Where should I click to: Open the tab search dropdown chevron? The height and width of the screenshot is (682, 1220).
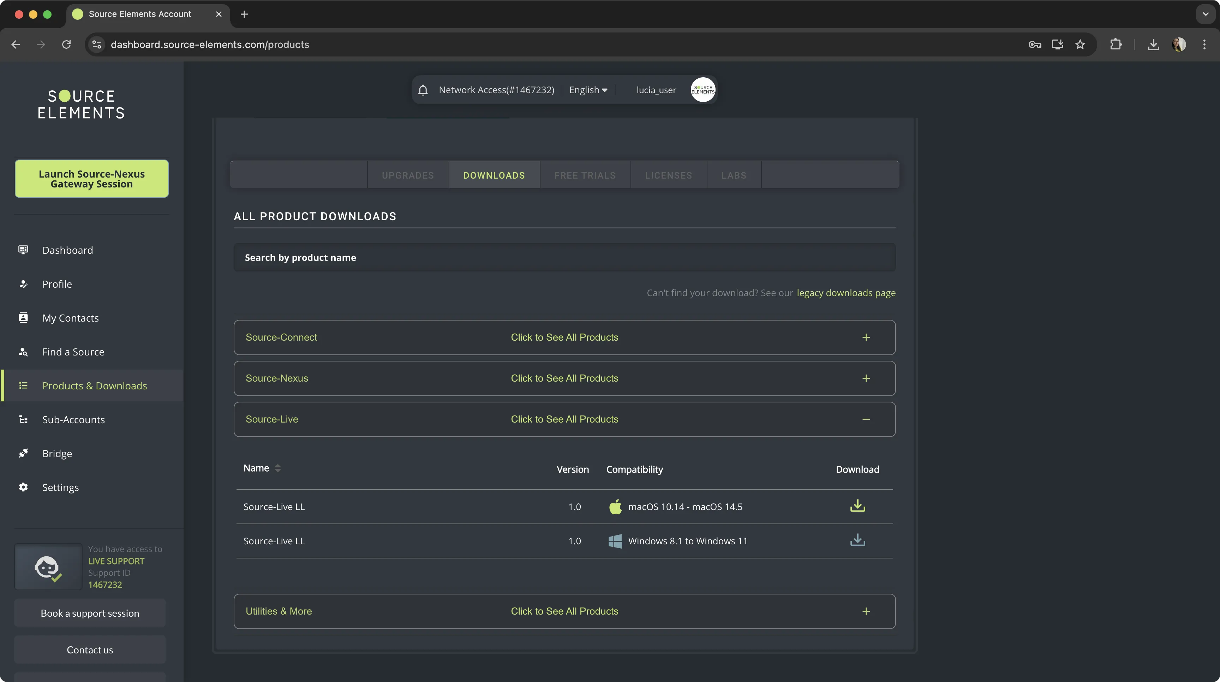pyautogui.click(x=1206, y=14)
